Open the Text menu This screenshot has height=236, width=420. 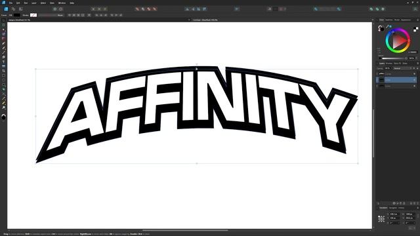click(26, 3)
